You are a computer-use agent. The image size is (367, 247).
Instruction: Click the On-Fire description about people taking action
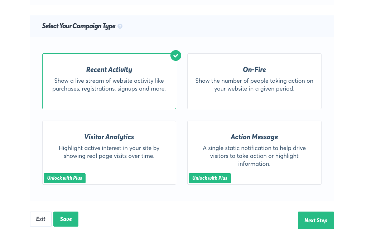254,85
